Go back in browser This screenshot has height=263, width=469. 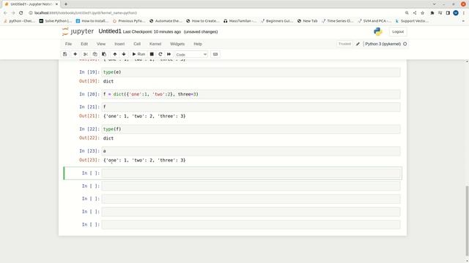[x=5, y=13]
